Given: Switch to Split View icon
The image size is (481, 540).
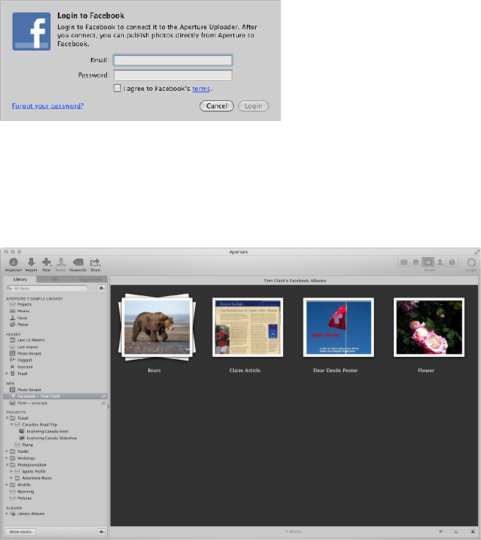Looking at the screenshot, I should click(x=416, y=262).
